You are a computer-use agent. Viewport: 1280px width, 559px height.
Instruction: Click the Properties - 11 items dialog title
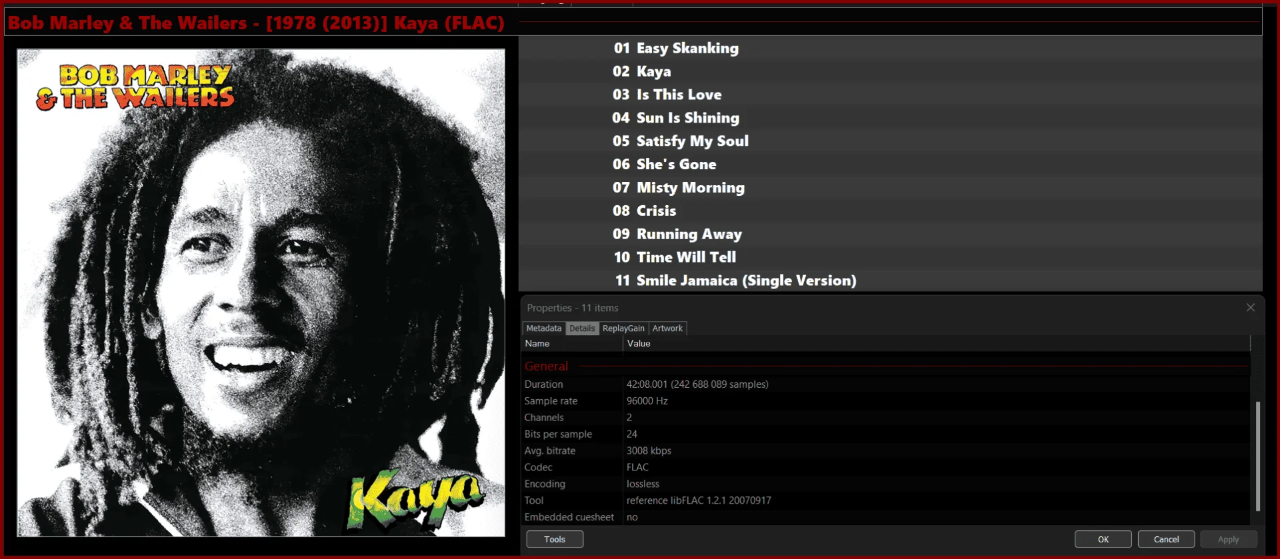click(x=573, y=308)
